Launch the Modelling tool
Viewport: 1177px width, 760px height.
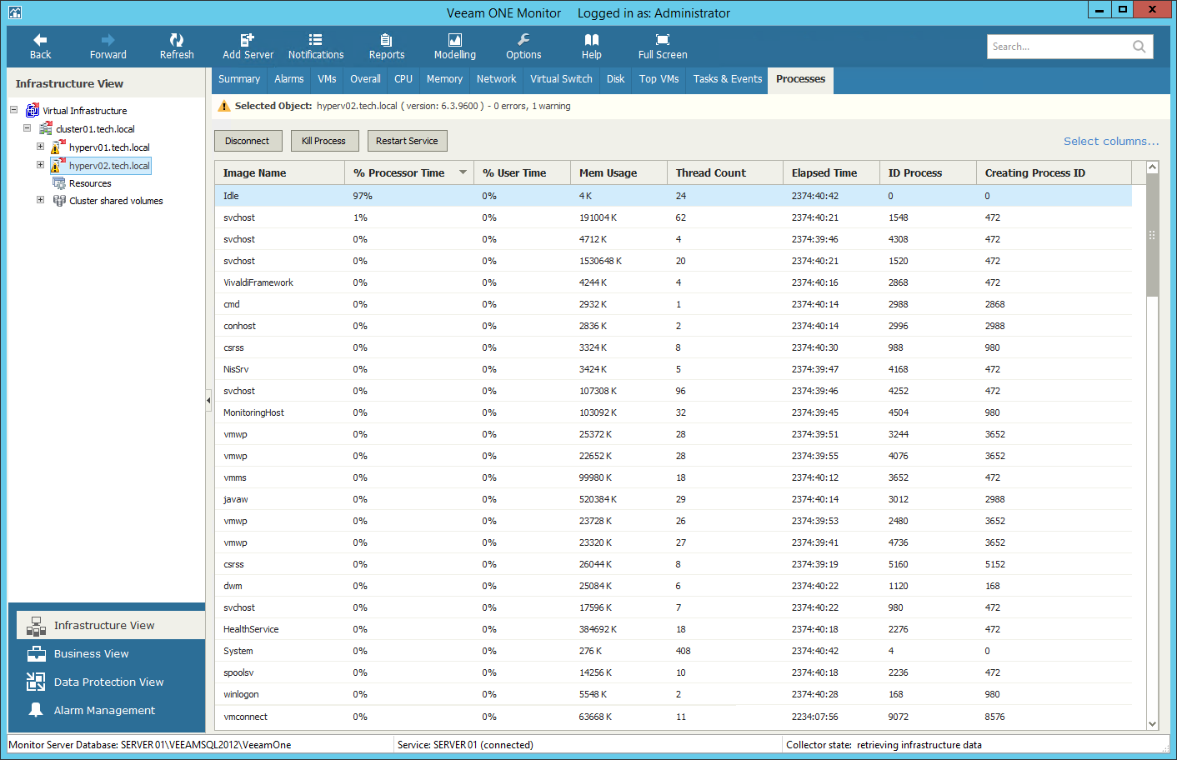454,40
